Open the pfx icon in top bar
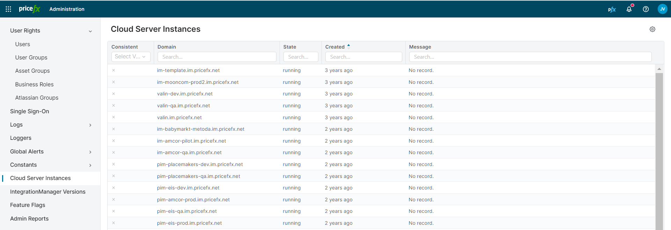The height and width of the screenshot is (230, 671). coord(612,9)
